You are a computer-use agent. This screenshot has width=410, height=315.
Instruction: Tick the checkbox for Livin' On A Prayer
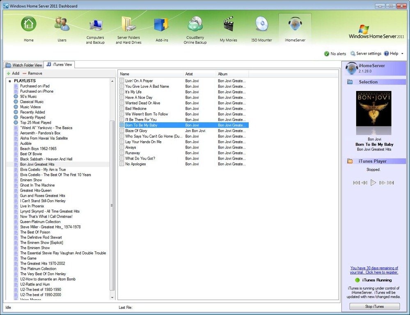(x=121, y=80)
